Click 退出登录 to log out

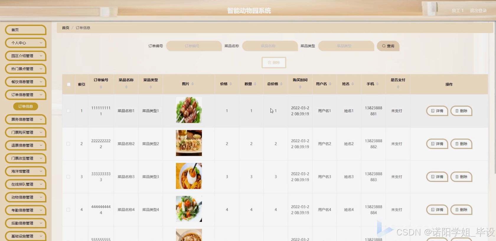[478, 11]
